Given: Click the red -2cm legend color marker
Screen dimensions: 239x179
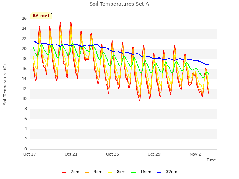Looking at the screenshot, I should click(64, 172).
